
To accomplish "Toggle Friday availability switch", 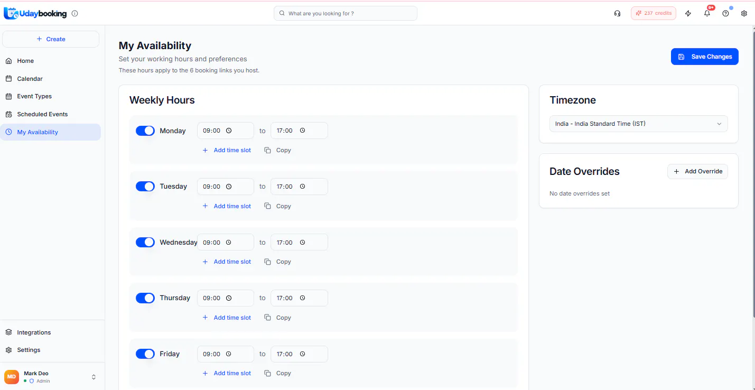I will pyautogui.click(x=145, y=354).
